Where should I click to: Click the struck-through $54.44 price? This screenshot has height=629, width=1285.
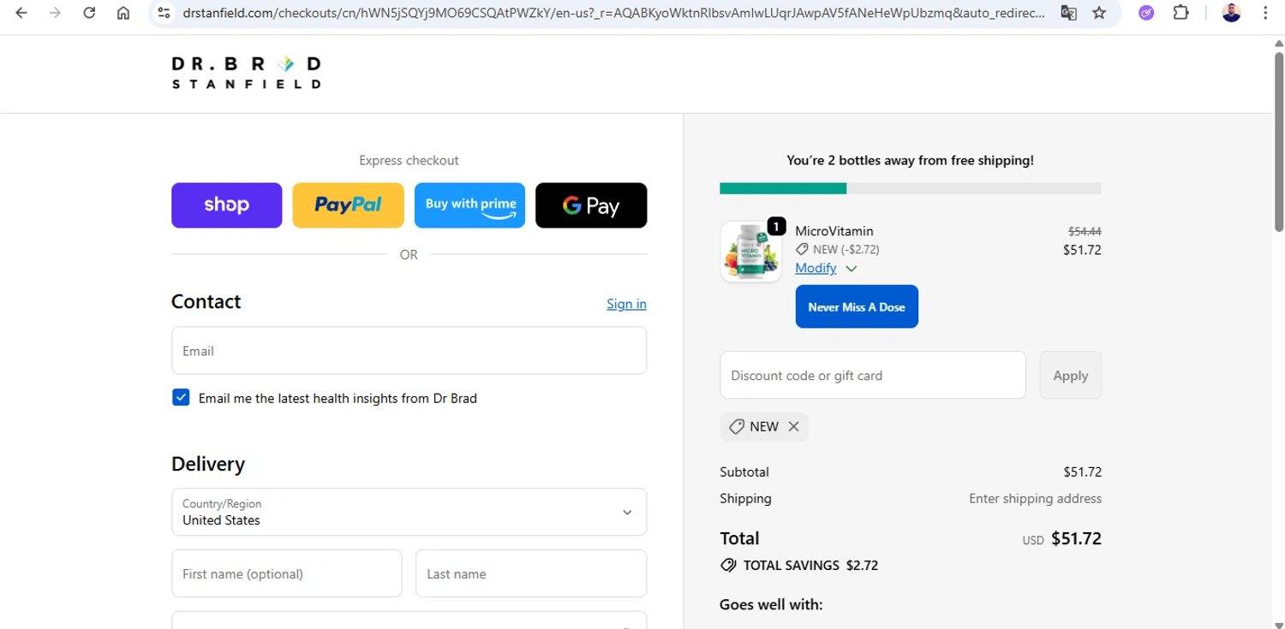pyautogui.click(x=1085, y=231)
